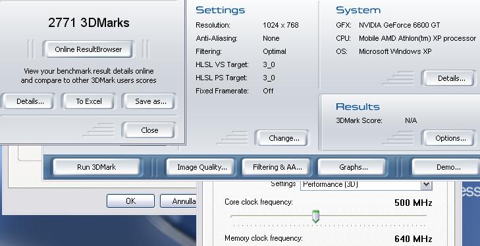Image resolution: width=480 pixels, height=246 pixels.
Task: Open Results Options... button
Action: coord(450,138)
